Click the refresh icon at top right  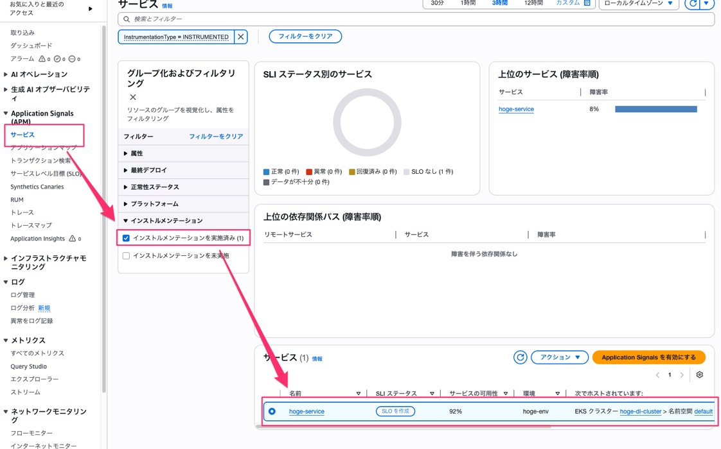pos(693,3)
